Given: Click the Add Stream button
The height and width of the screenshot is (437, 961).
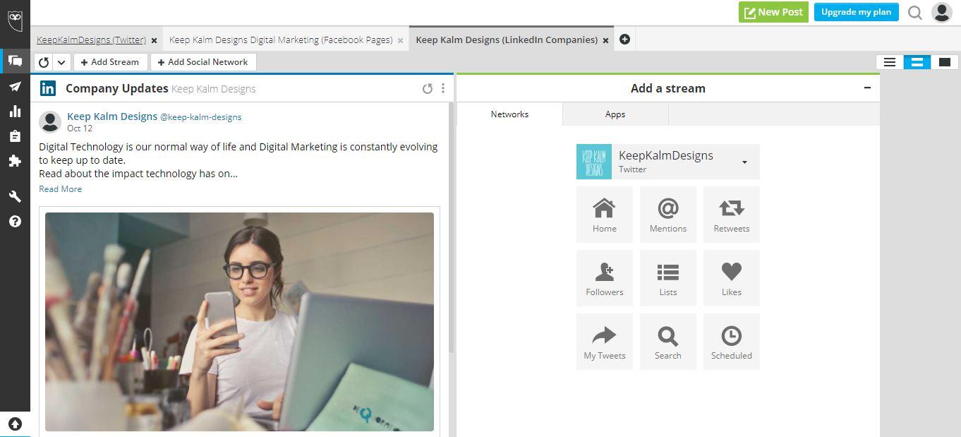Looking at the screenshot, I should 110,62.
